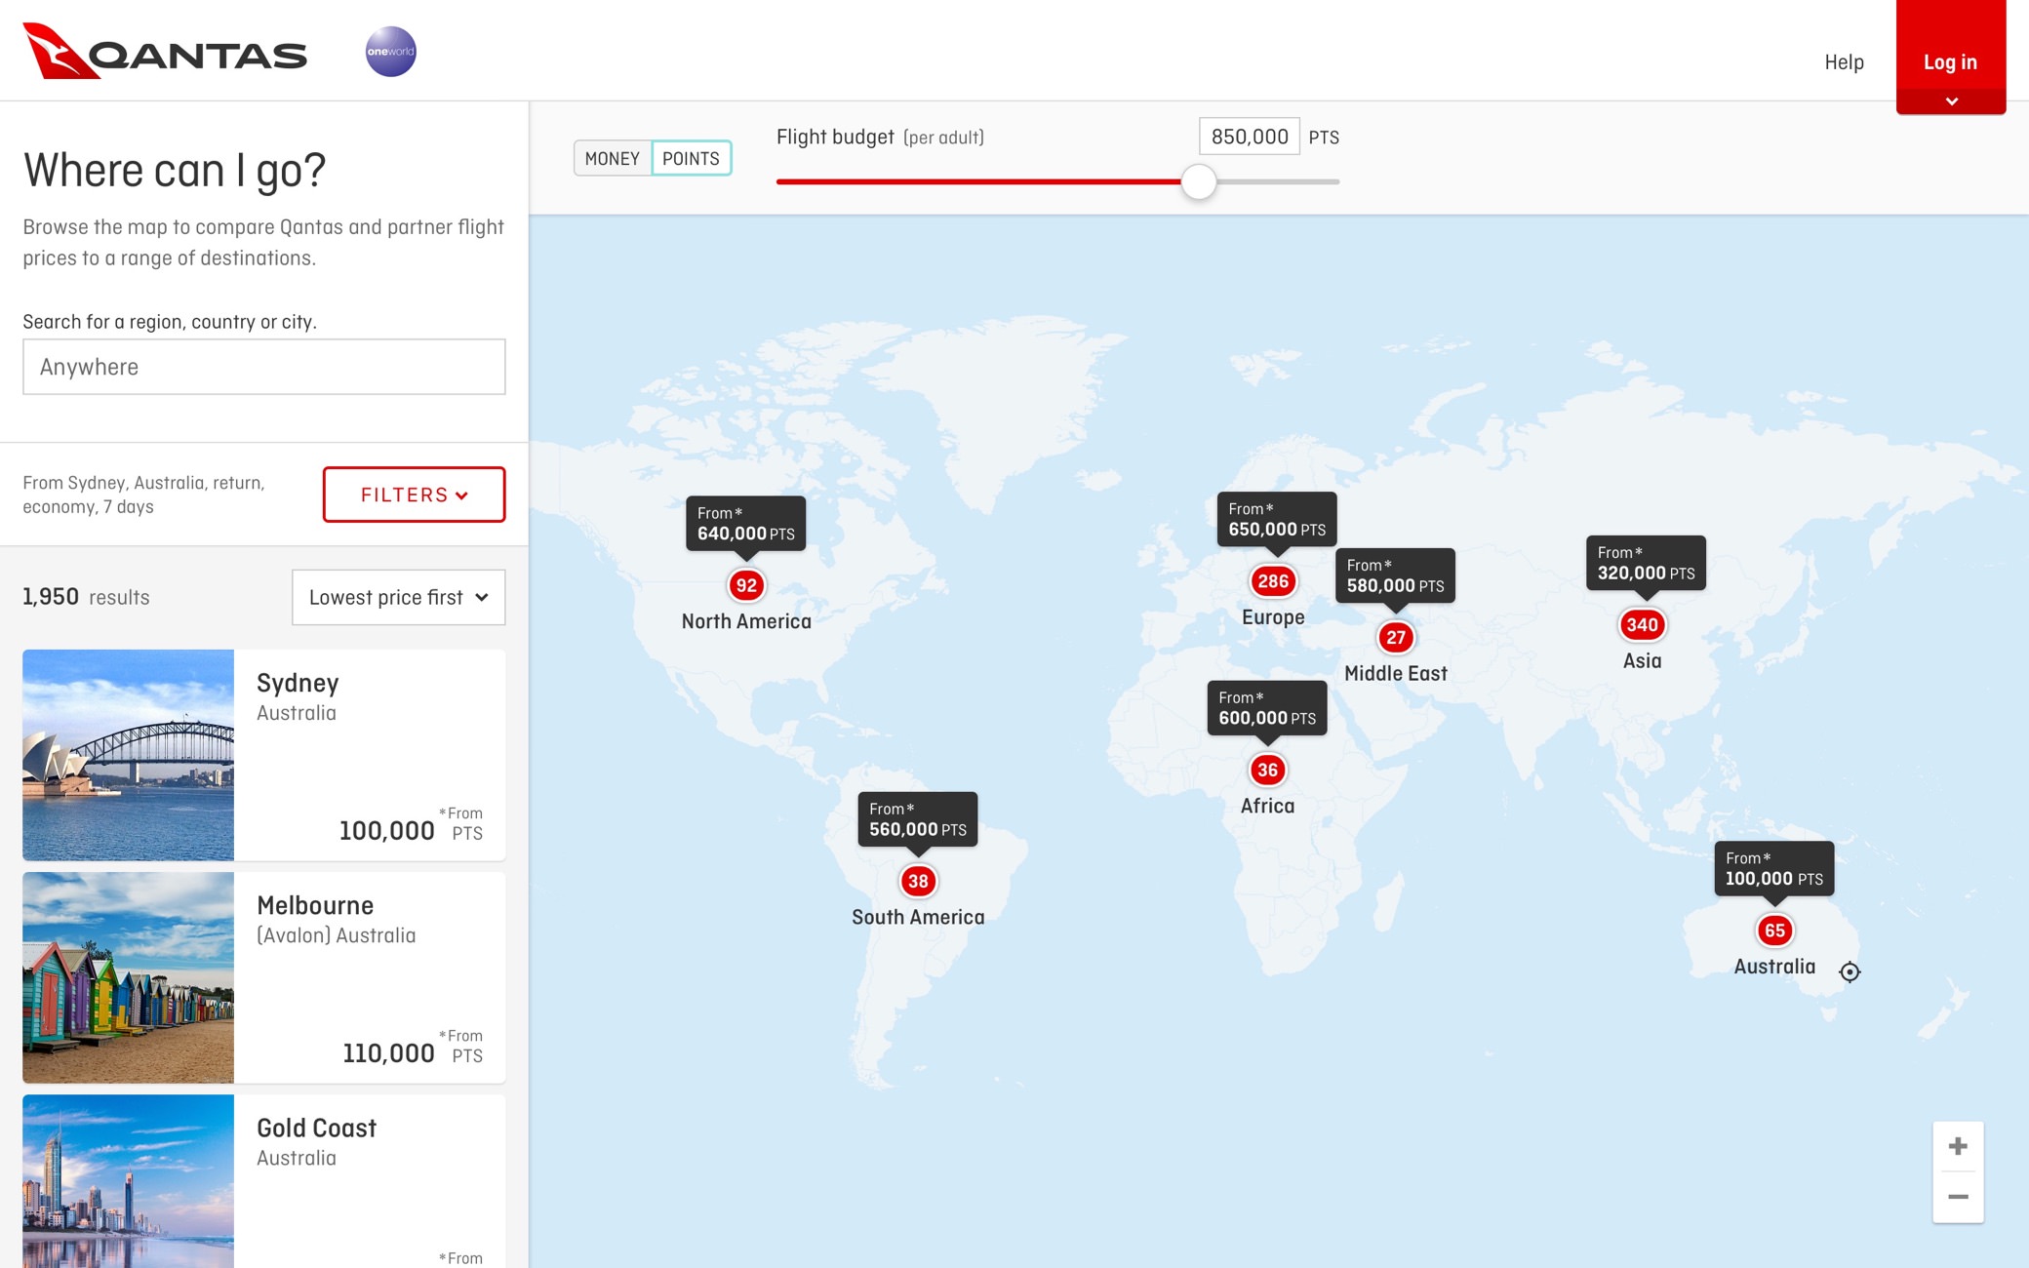2029x1268 pixels.
Task: Click the current location crosshair icon
Action: pyautogui.click(x=1850, y=971)
